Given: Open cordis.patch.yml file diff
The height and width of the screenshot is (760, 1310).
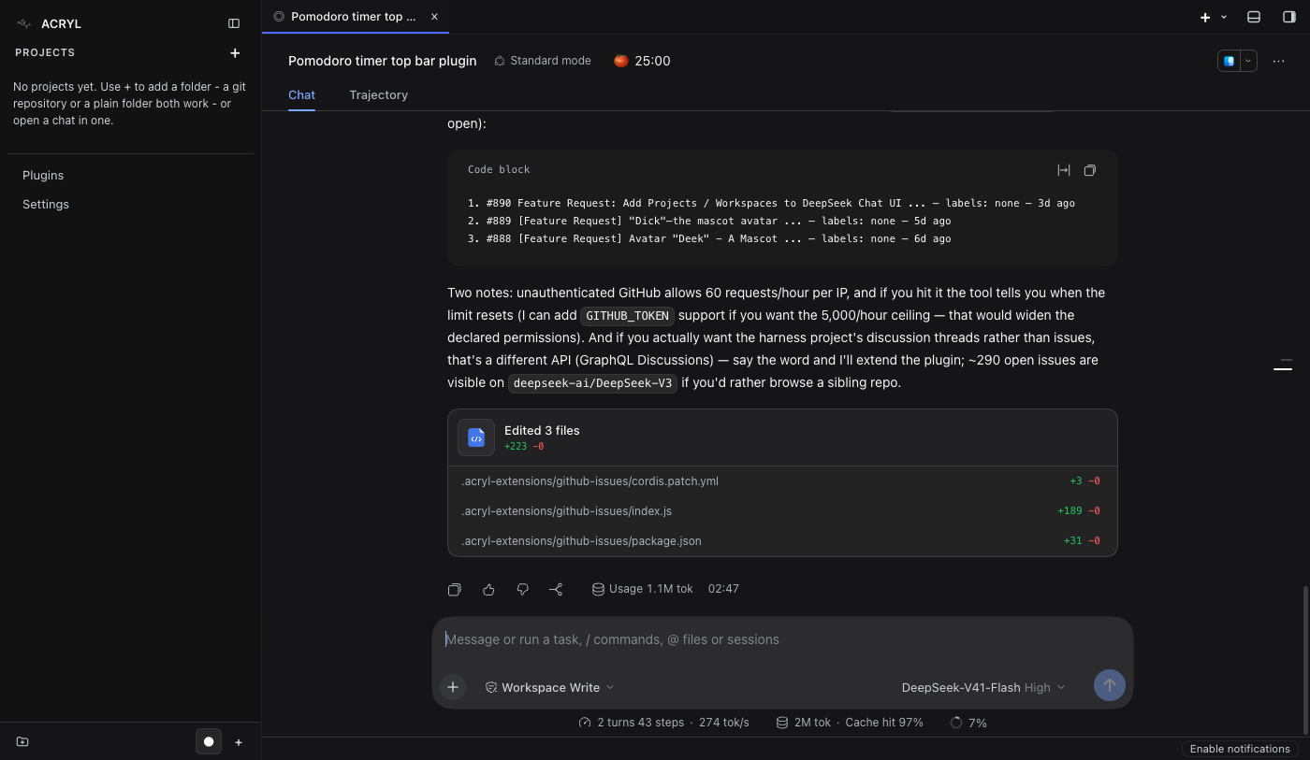Looking at the screenshot, I should 782,481.
